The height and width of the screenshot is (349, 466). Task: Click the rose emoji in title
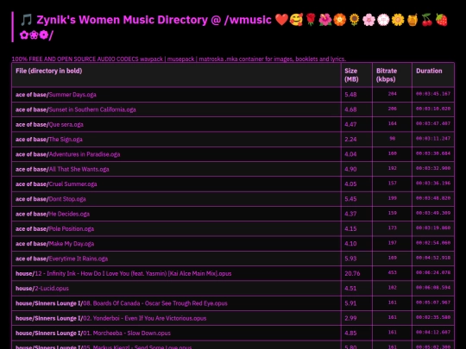(x=311, y=20)
